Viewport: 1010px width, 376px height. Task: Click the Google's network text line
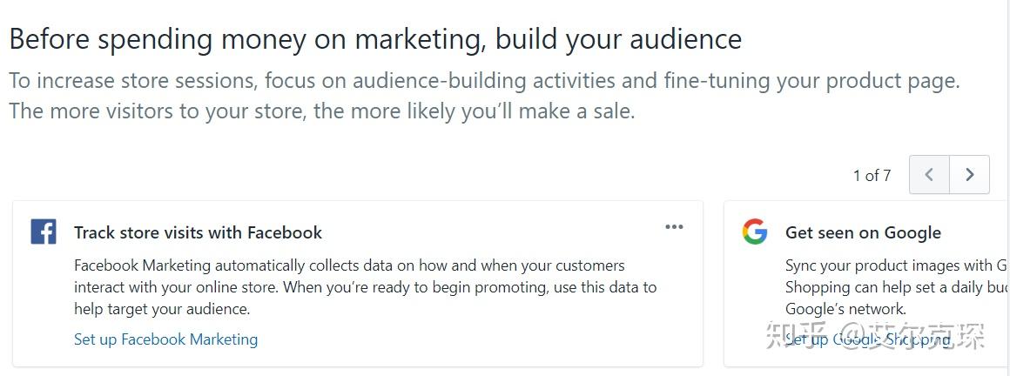coord(845,309)
